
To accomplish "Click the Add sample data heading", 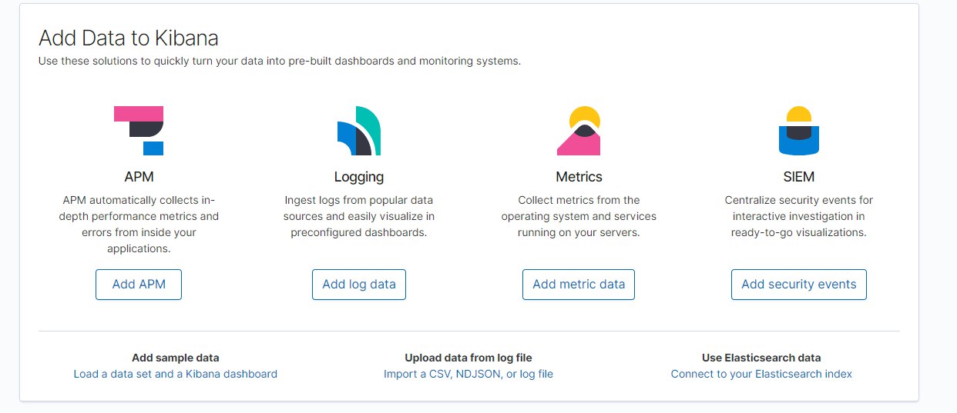I will [176, 358].
